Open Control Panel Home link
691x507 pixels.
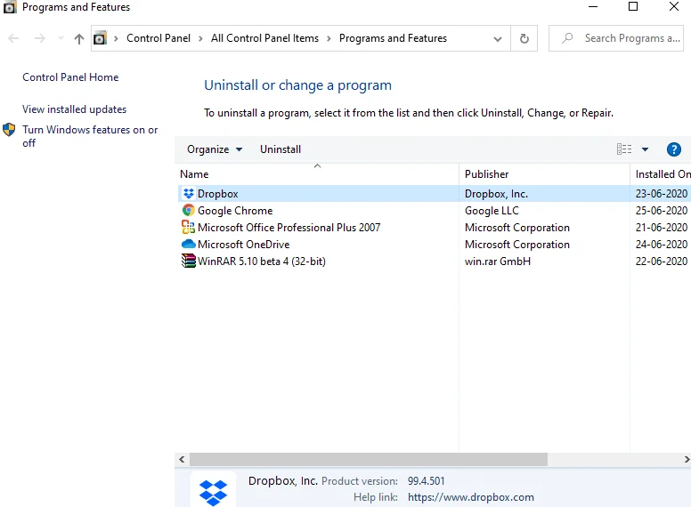(x=70, y=77)
